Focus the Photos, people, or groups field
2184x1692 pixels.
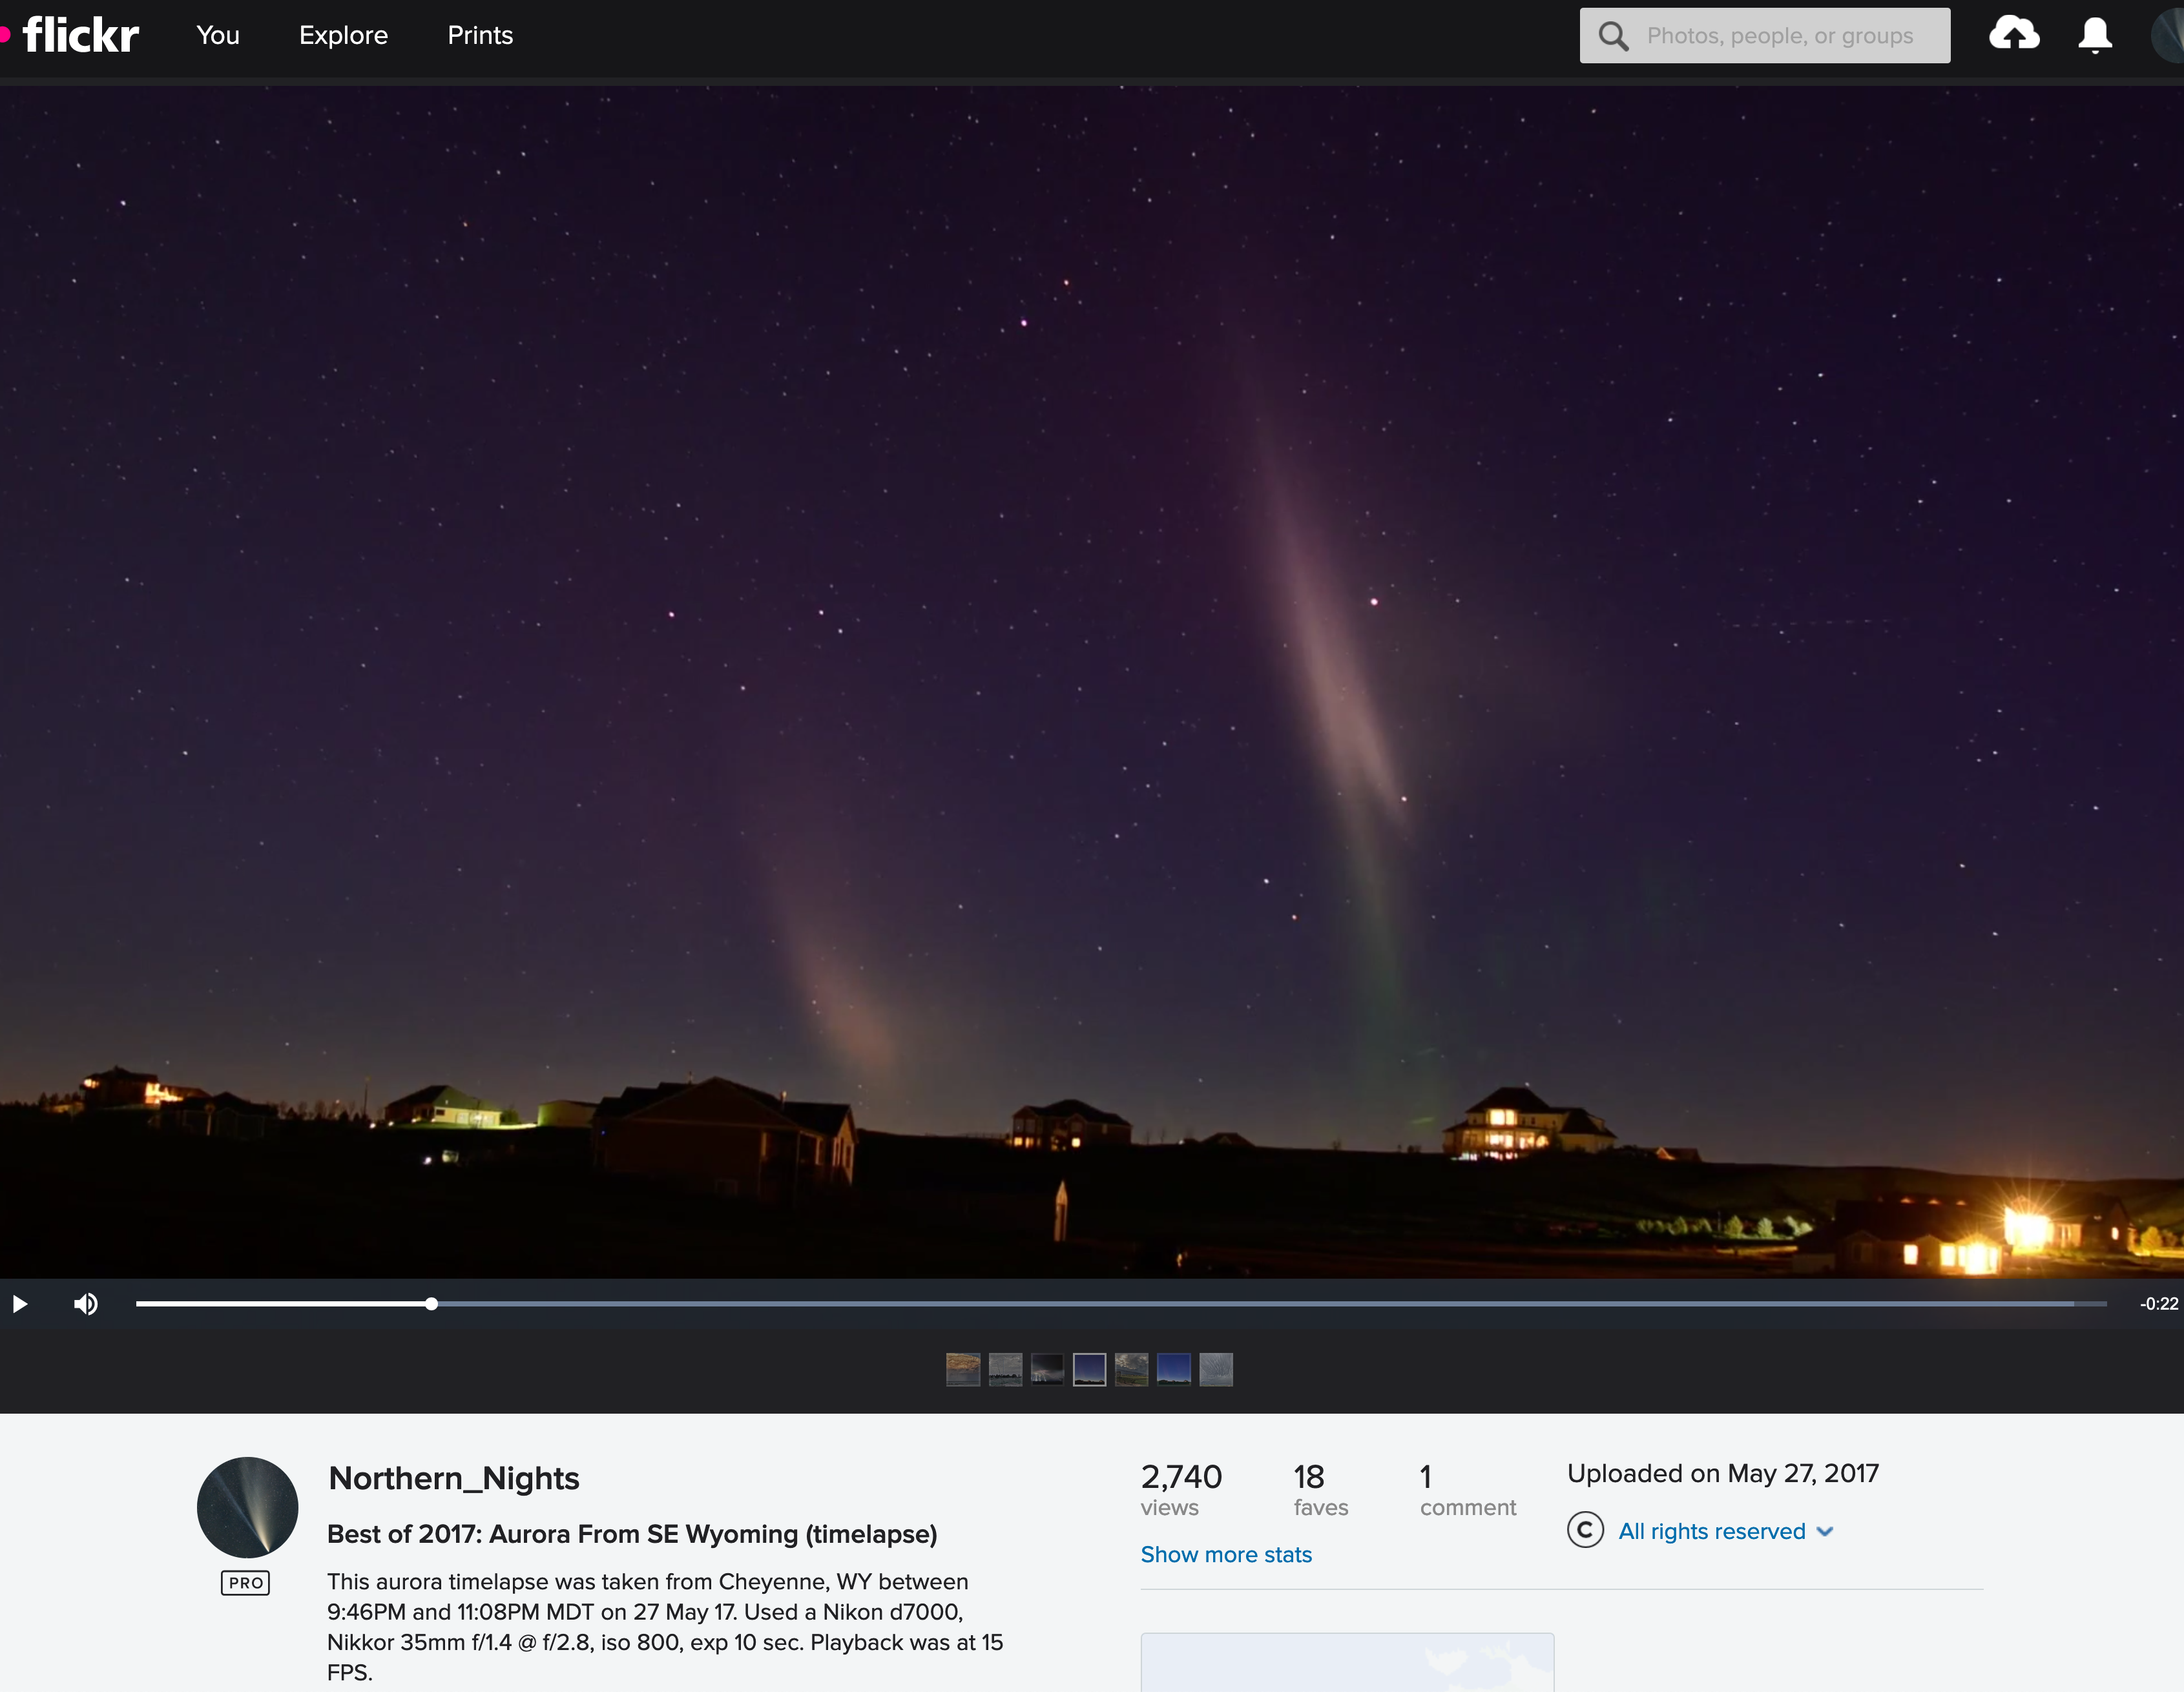pos(1780,36)
